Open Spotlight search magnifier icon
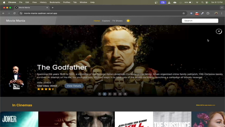225x127 pixels. (202, 2)
